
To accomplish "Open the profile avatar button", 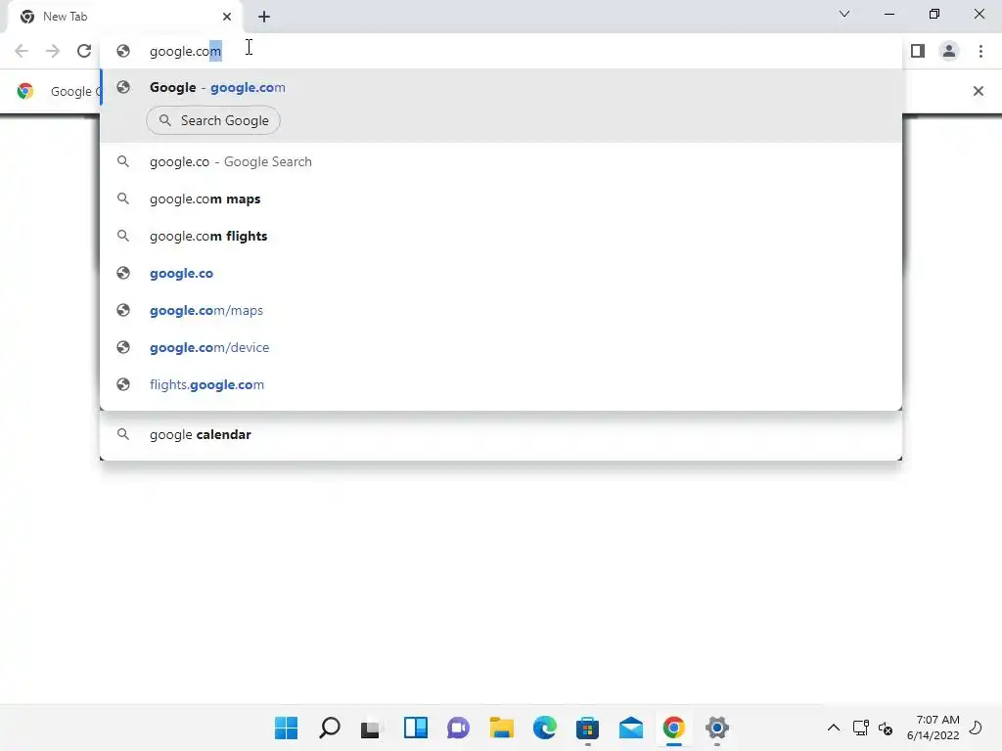I will pos(949,51).
